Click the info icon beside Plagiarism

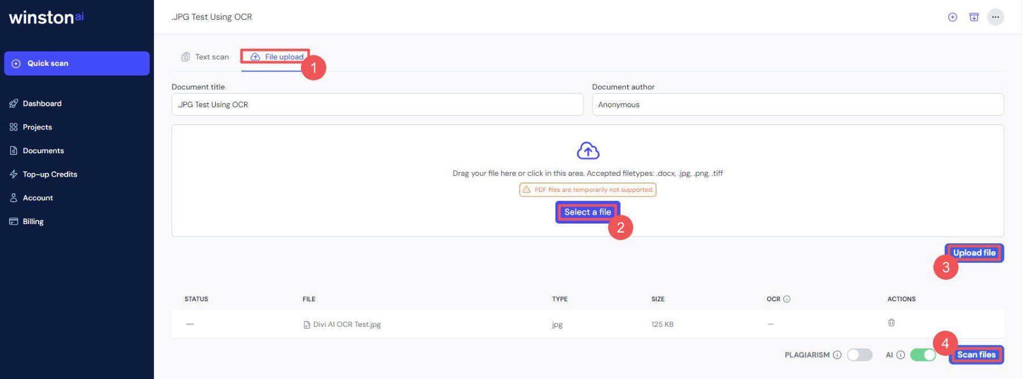pos(837,355)
